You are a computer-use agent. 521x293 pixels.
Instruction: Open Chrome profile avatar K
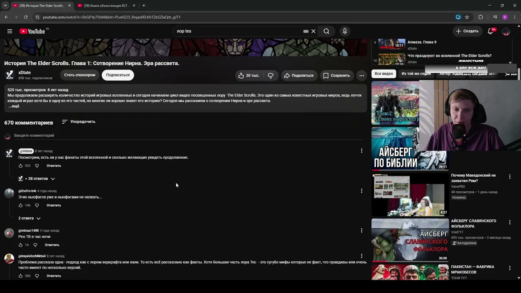pos(505,17)
